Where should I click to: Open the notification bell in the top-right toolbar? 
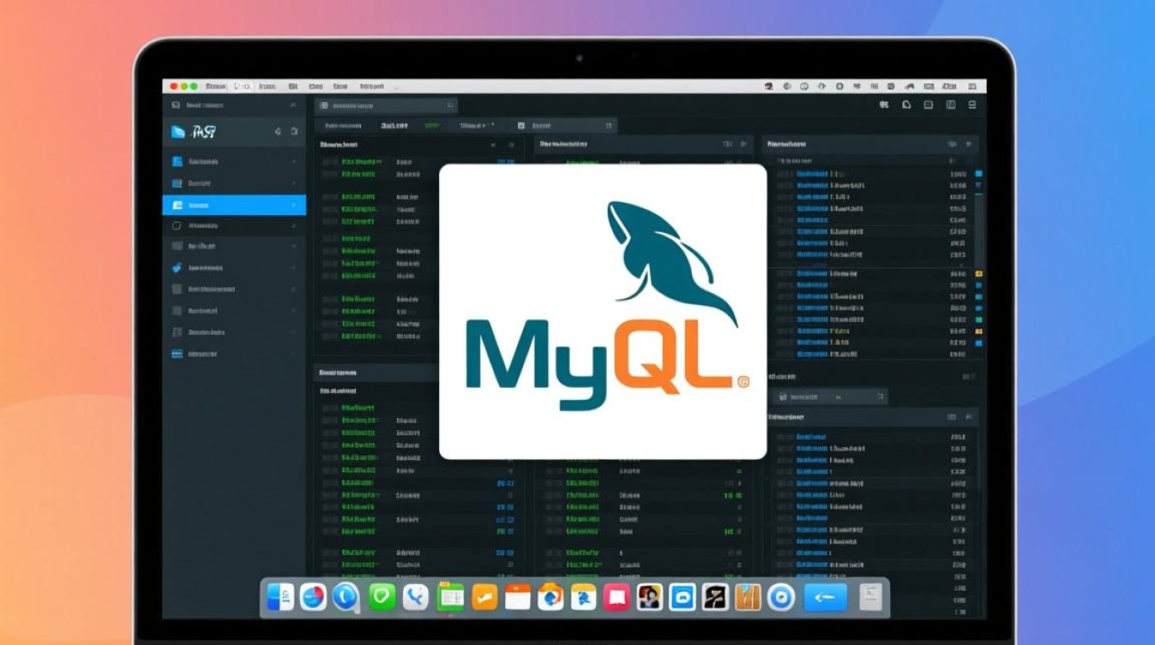(906, 105)
